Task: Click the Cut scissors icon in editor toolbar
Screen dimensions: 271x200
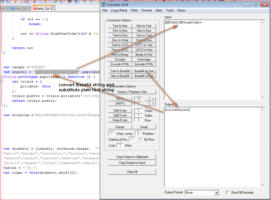Action: pos(34,1)
